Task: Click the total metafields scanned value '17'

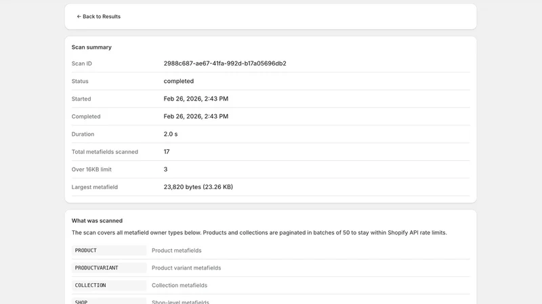Action: (x=167, y=151)
